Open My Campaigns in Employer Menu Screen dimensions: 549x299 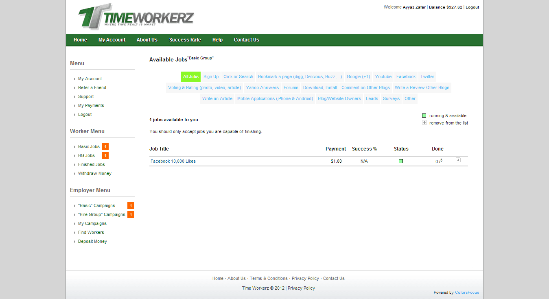click(x=92, y=224)
